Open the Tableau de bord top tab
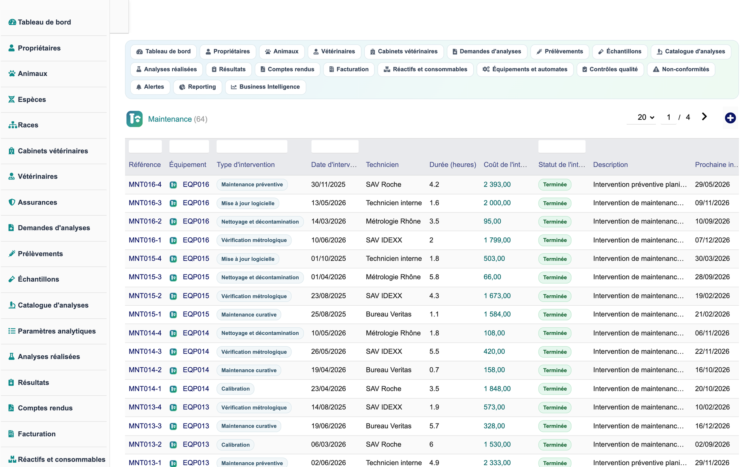Screen dimensions: 755x467 [163, 52]
